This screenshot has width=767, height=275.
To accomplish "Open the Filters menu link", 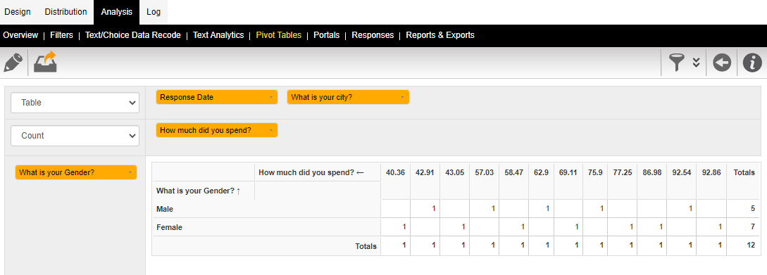I will (61, 35).
